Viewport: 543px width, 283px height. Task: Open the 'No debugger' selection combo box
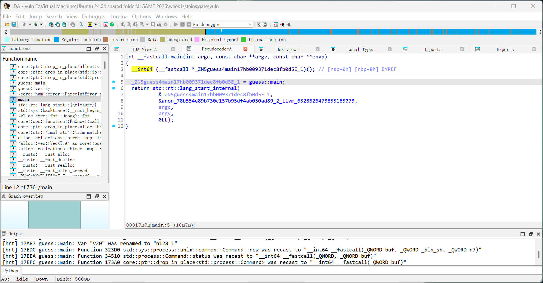[222, 24]
